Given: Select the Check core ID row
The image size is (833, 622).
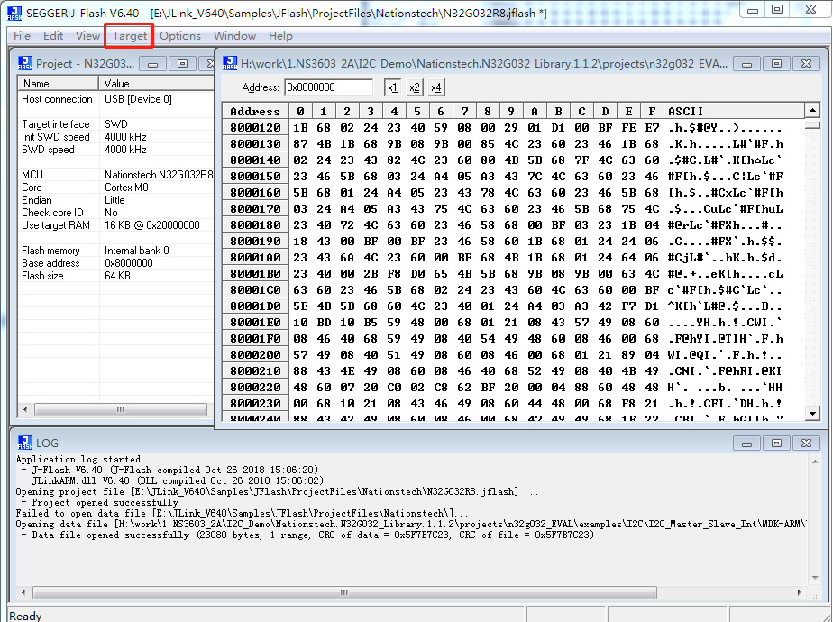Looking at the screenshot, I should (x=116, y=213).
